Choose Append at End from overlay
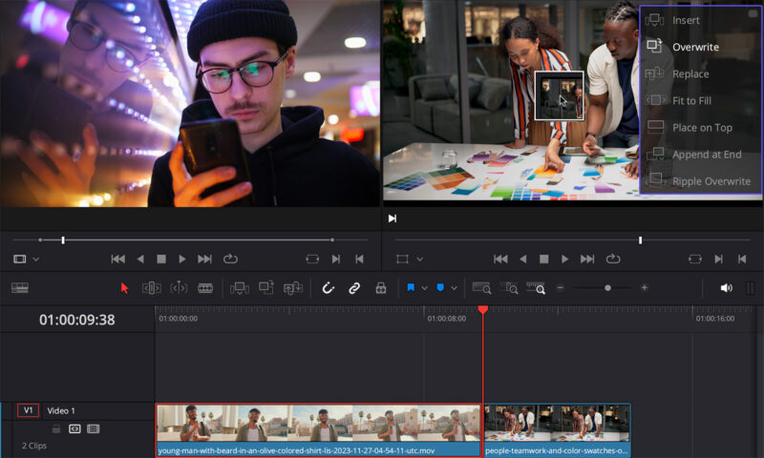Screen dimensions: 764x458 [700, 155]
